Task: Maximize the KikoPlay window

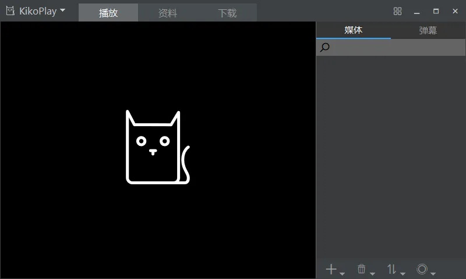Action: coord(436,11)
